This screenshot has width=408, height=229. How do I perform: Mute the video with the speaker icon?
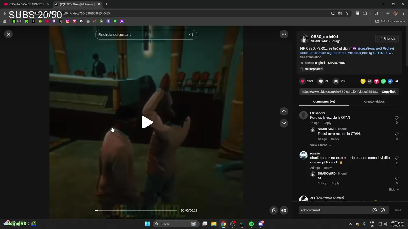click(x=284, y=210)
